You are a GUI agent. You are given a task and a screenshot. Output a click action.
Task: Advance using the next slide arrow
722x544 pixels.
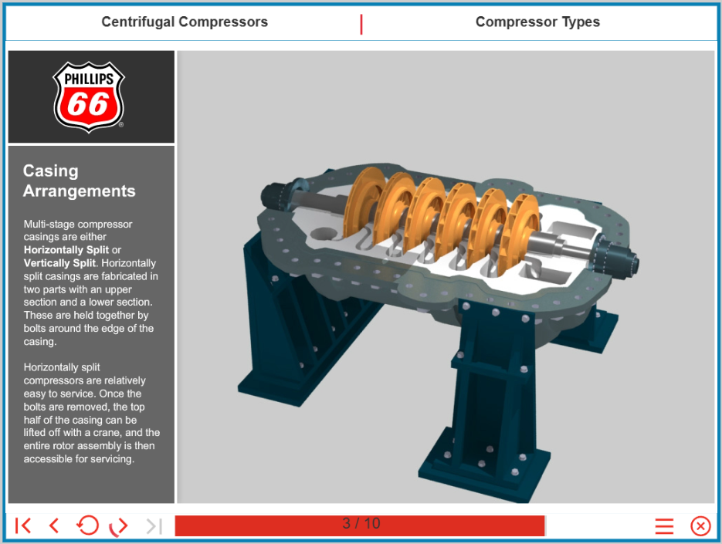[118, 526]
